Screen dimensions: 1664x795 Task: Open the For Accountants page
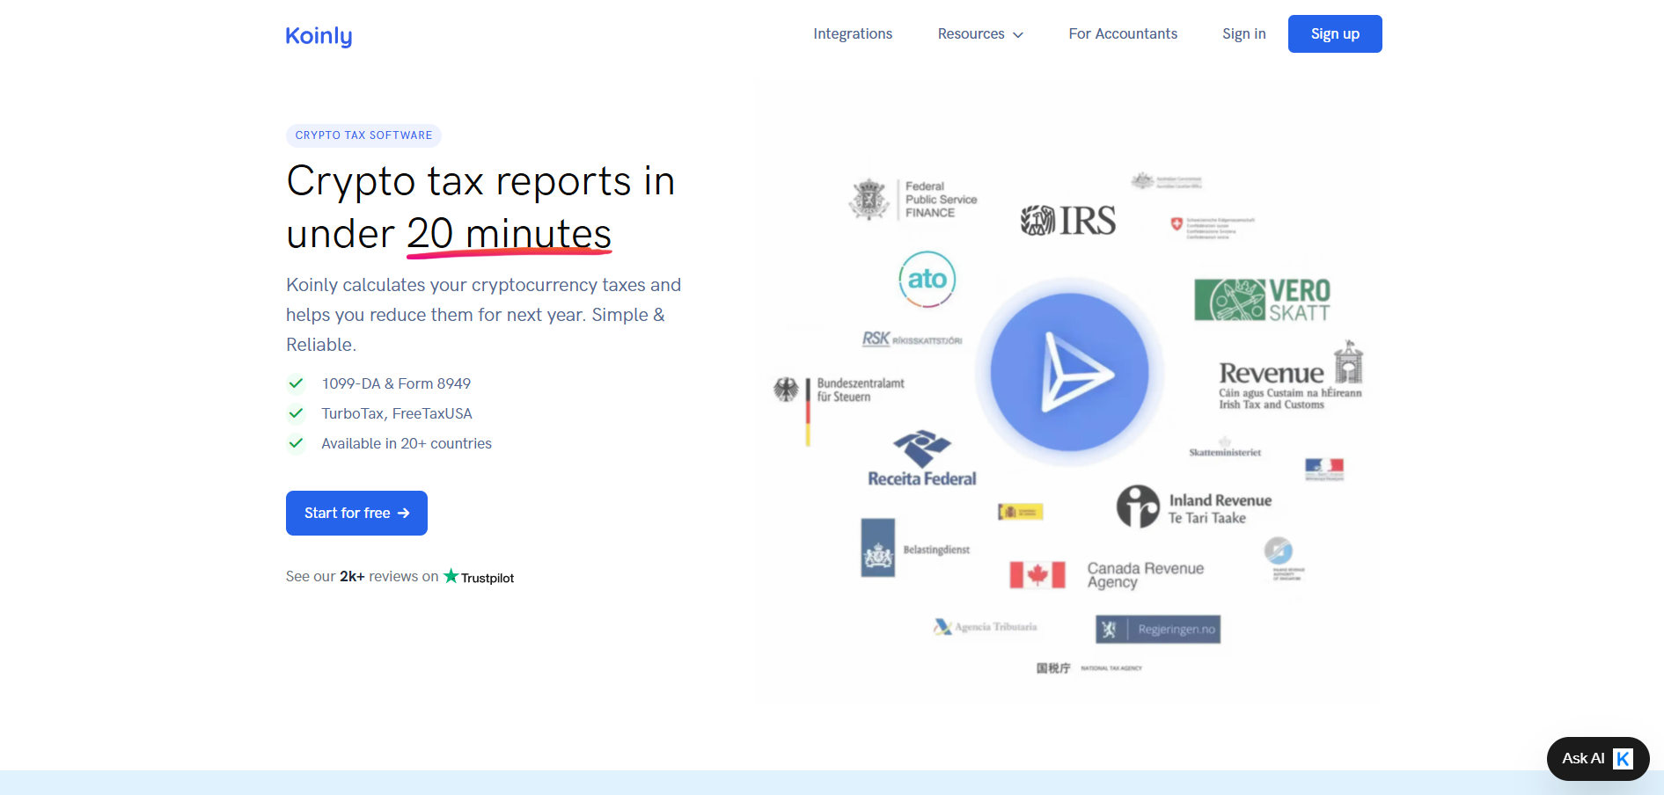click(x=1123, y=33)
